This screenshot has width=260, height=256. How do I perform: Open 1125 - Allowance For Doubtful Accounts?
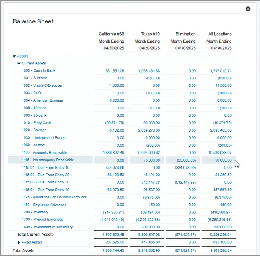54,197
